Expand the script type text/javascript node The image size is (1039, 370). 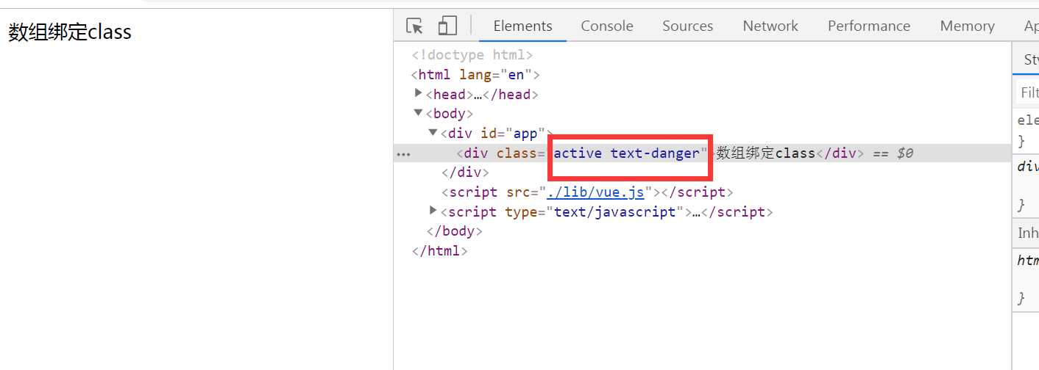pyautogui.click(x=433, y=211)
